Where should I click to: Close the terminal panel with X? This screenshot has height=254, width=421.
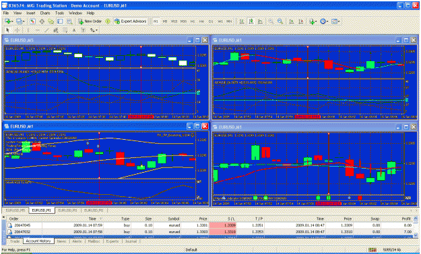[x=3, y=217]
